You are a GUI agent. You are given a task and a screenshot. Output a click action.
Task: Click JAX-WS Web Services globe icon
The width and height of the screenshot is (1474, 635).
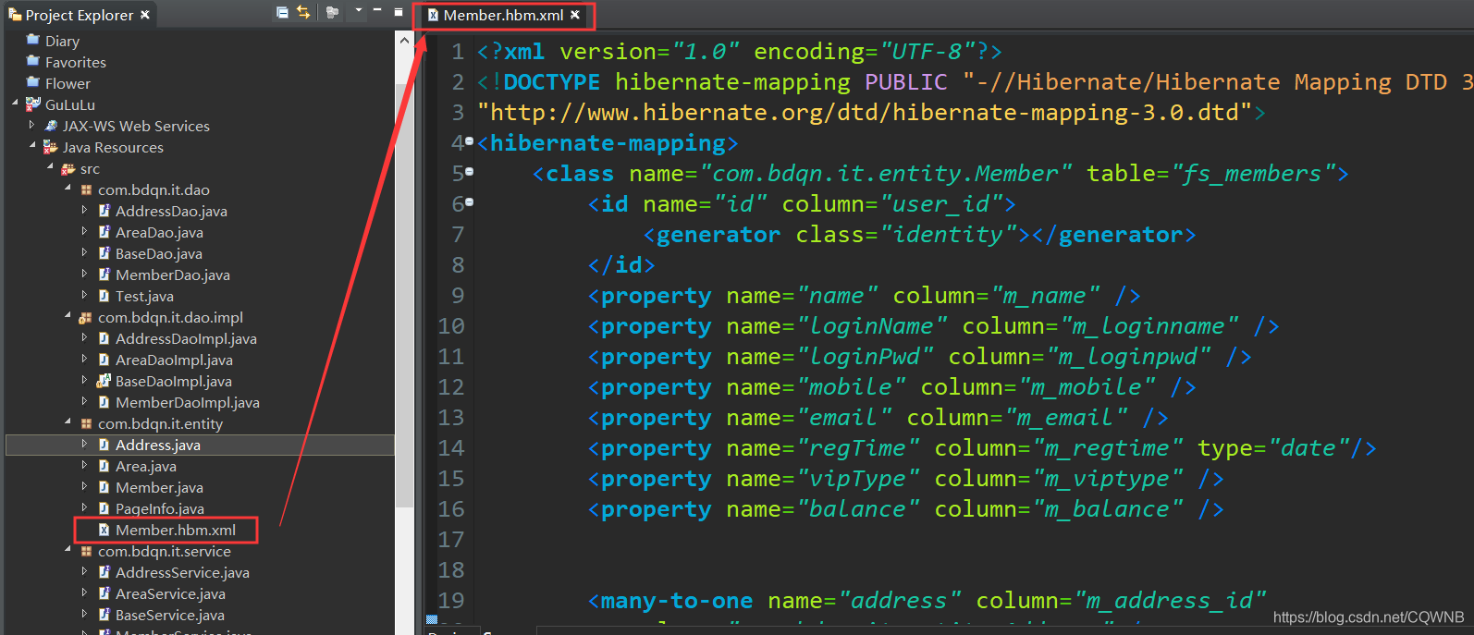coord(51,126)
